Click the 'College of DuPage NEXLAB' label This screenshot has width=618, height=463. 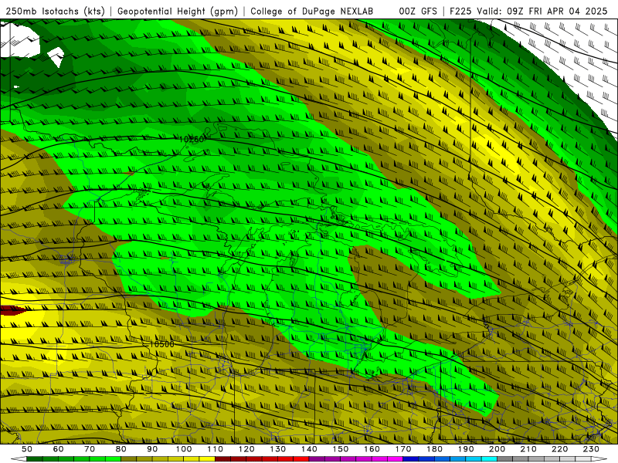click(312, 11)
